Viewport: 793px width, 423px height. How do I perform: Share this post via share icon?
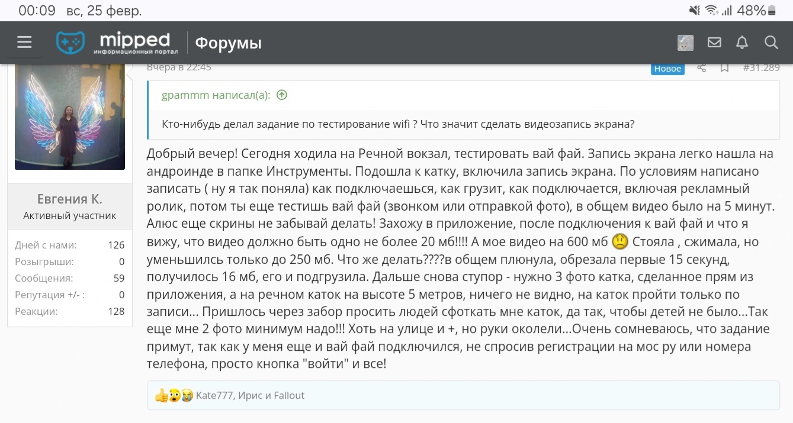702,68
